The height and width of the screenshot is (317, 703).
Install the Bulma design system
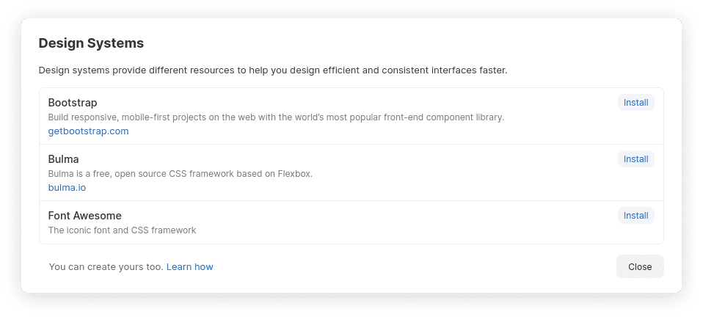[635, 159]
